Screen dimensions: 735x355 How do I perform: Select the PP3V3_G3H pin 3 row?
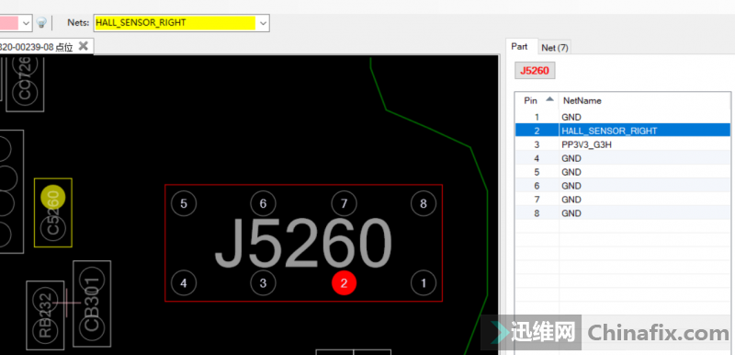tap(623, 145)
